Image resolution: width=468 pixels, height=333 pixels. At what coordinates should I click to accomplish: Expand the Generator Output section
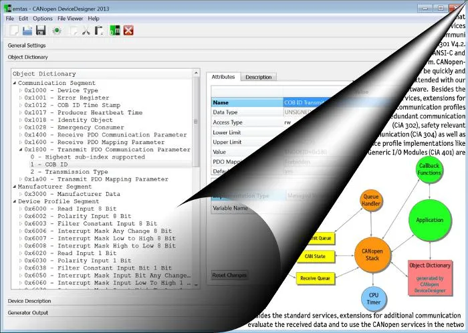click(x=28, y=313)
